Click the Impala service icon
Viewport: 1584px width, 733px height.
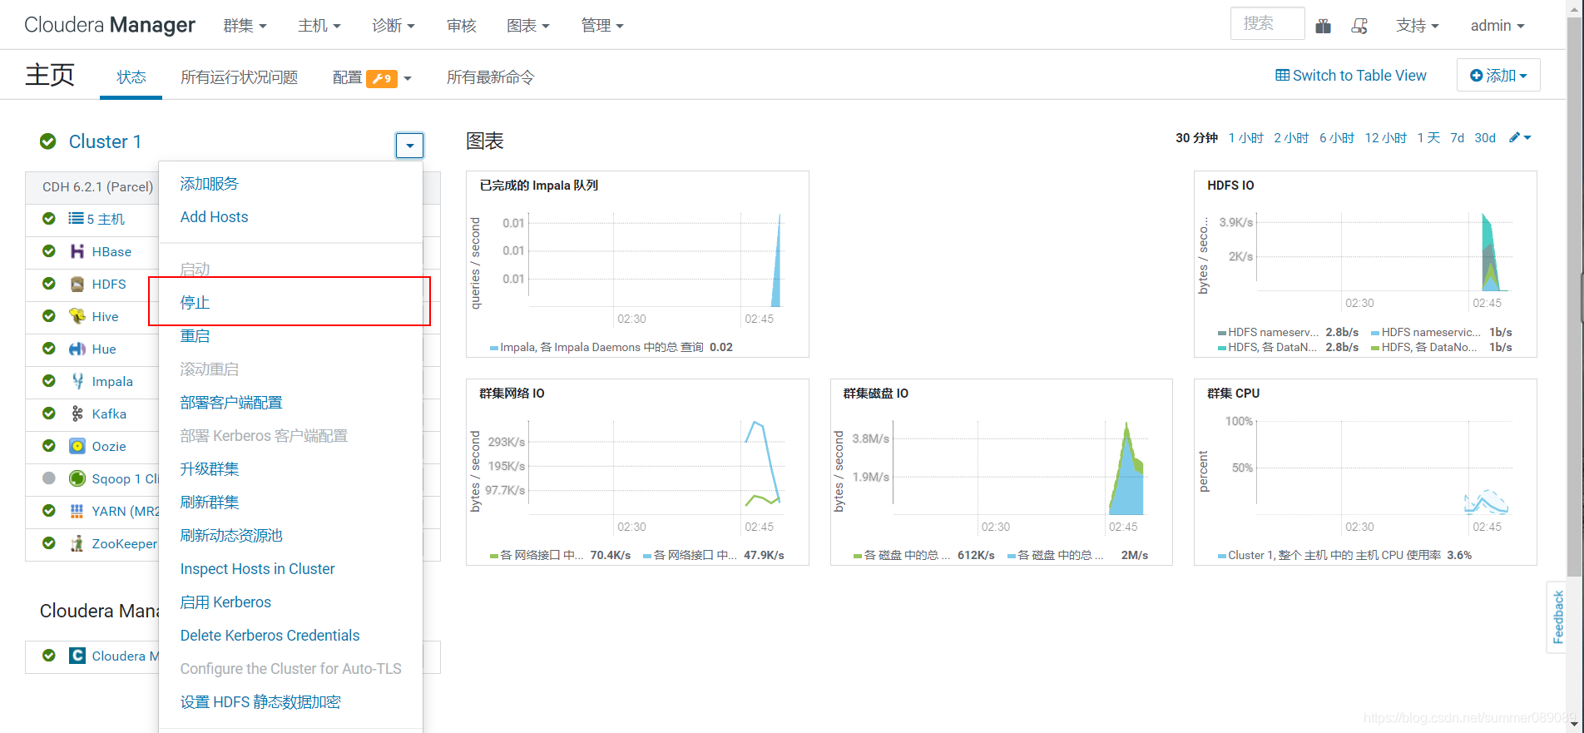77,381
